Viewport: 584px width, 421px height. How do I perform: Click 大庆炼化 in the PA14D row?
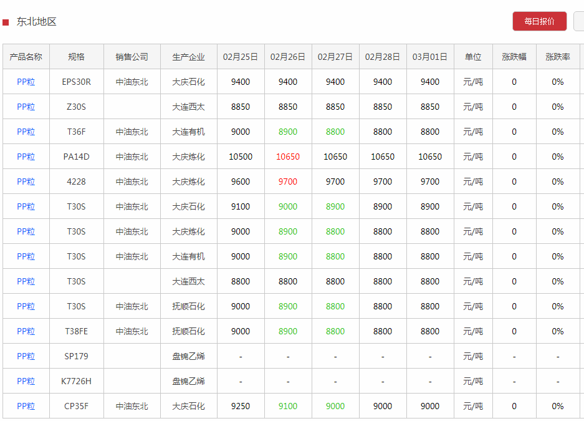pyautogui.click(x=188, y=157)
